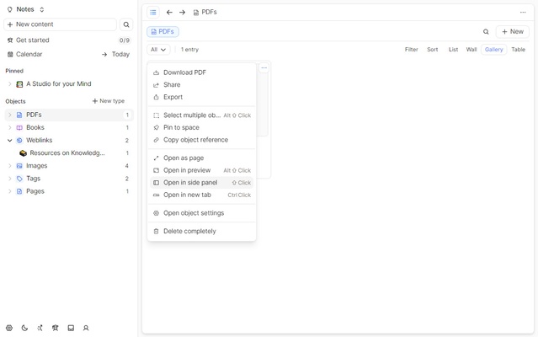Jump to Today in calendar
538x337 pixels.
(x=116, y=54)
